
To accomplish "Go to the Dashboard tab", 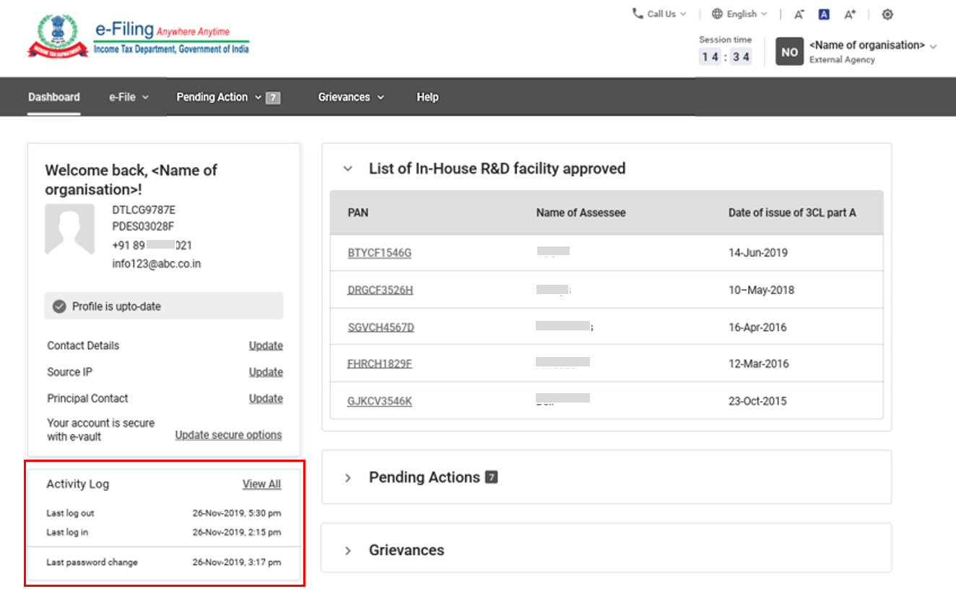I will coord(54,97).
